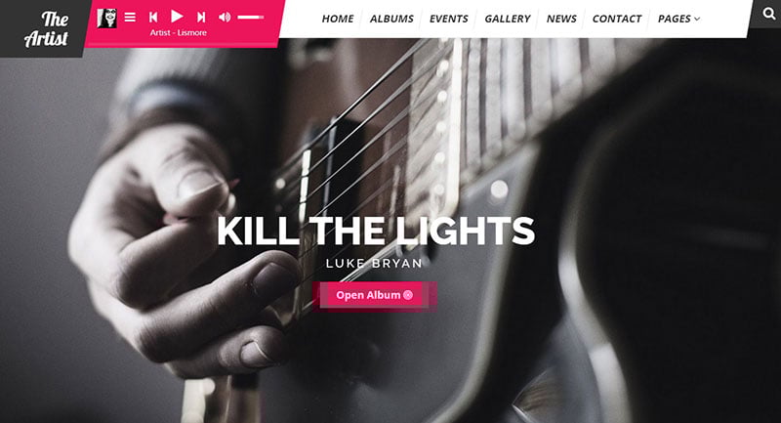Mute the player volume speaker icon

(x=225, y=18)
